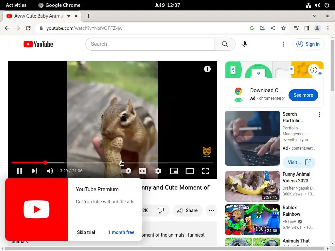The image size is (335, 251).
Task: Open Search Portfolio ad thumbnail
Action: (253, 138)
